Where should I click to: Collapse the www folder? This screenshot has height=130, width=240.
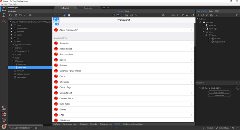11,41
